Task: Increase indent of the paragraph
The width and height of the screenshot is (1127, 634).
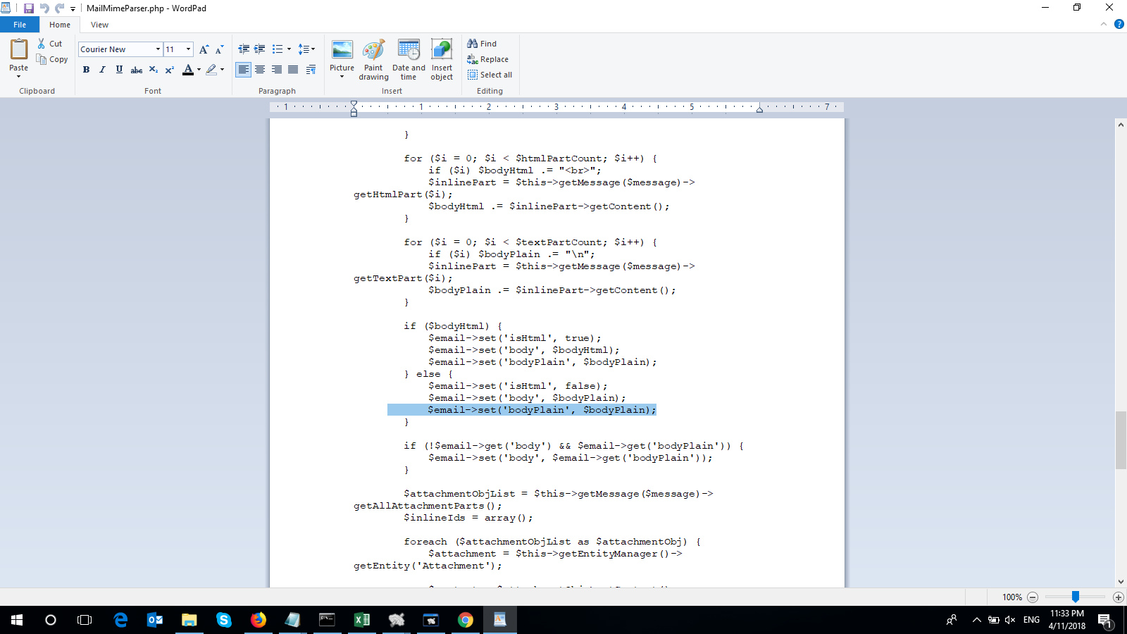Action: tap(260, 49)
